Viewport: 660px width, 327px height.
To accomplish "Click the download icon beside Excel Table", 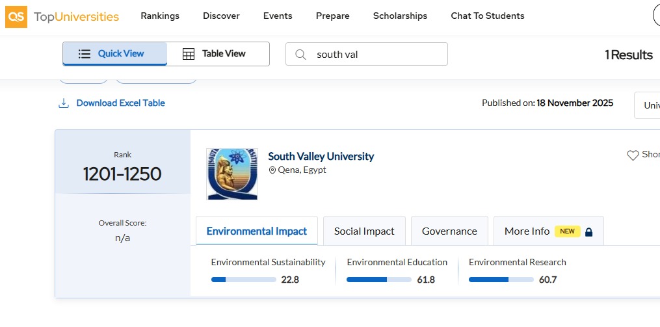I will [x=64, y=103].
